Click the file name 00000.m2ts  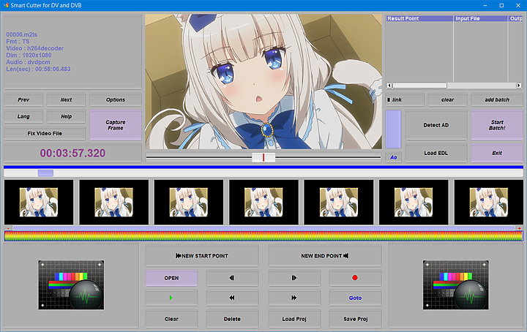pyautogui.click(x=21, y=34)
